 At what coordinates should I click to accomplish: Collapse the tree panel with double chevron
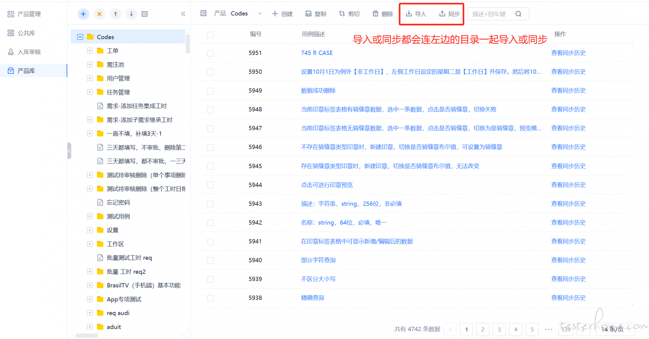tap(183, 14)
